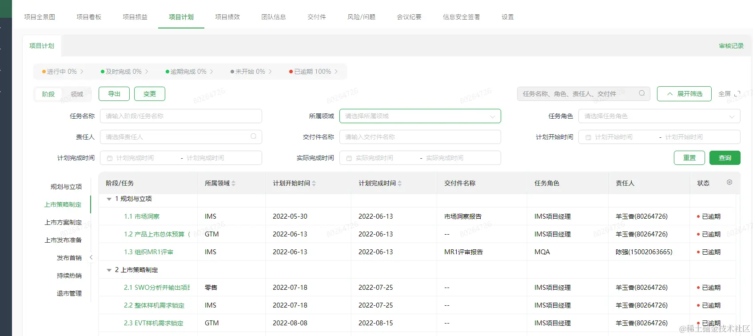Sort by 计划开始时间 using header sort arrows
753x336 pixels.
pyautogui.click(x=314, y=183)
